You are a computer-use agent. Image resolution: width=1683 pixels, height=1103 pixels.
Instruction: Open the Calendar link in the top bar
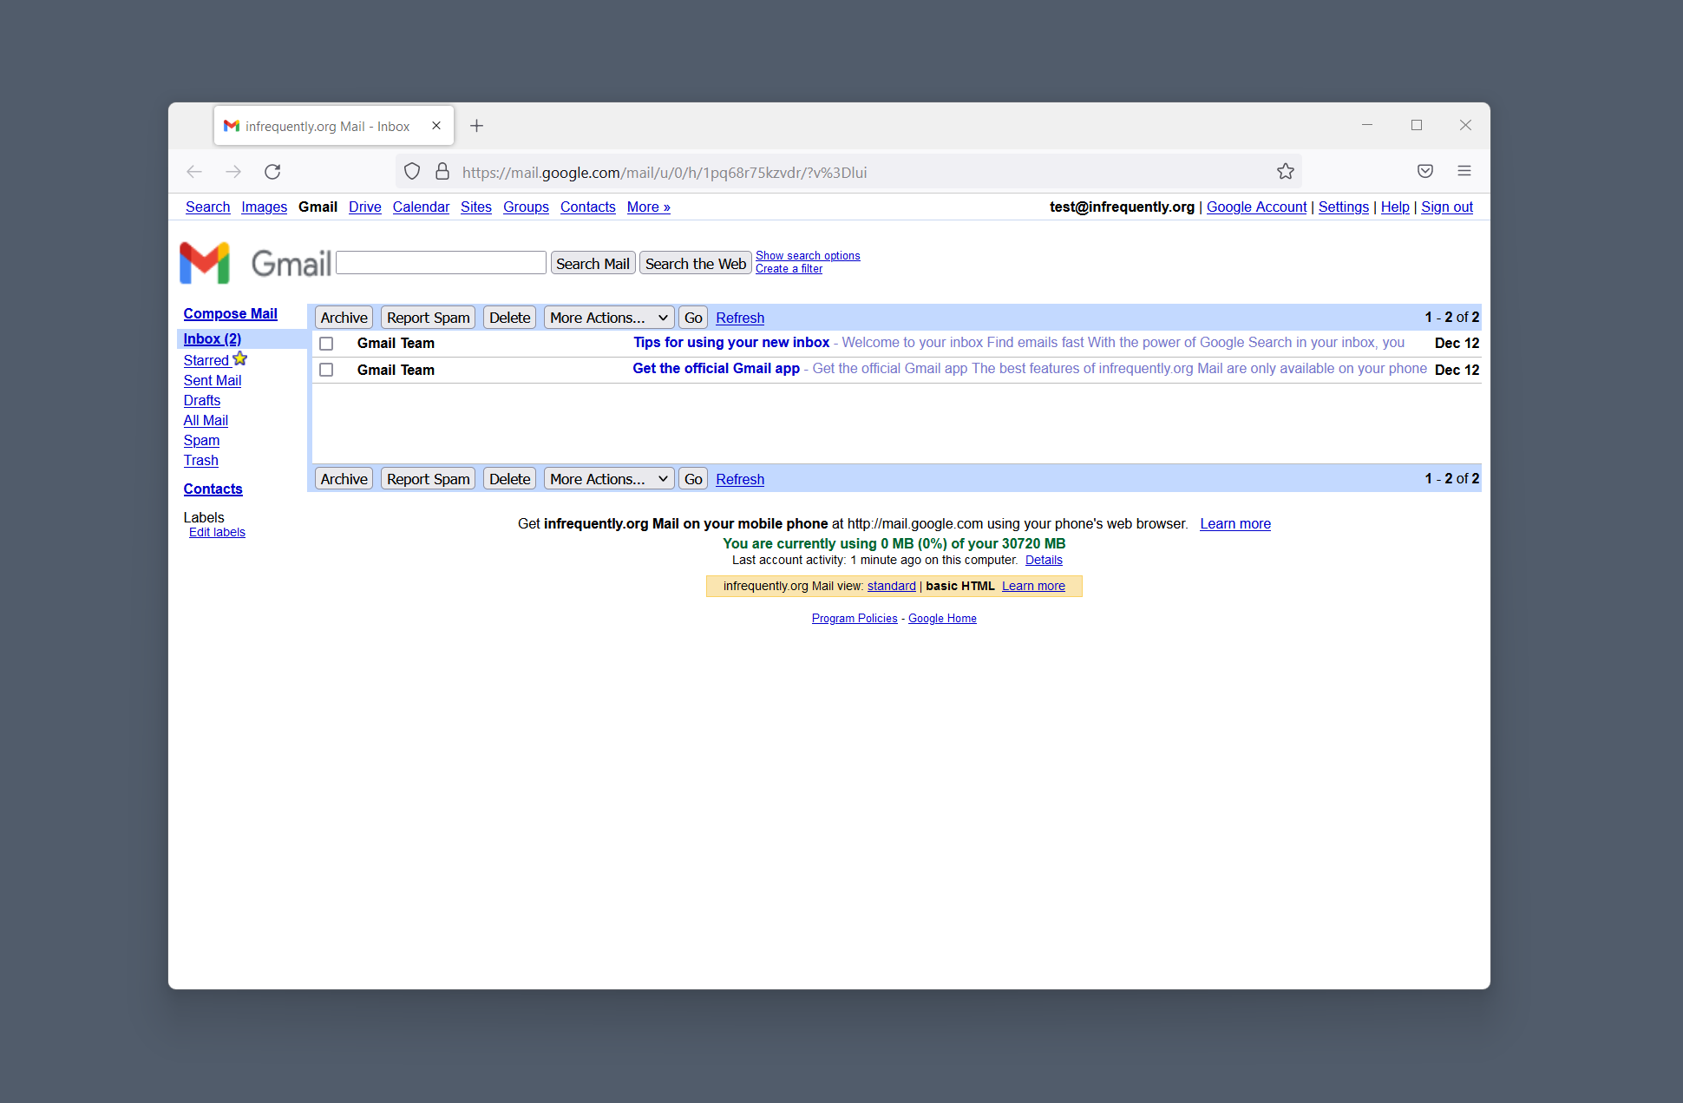421,207
